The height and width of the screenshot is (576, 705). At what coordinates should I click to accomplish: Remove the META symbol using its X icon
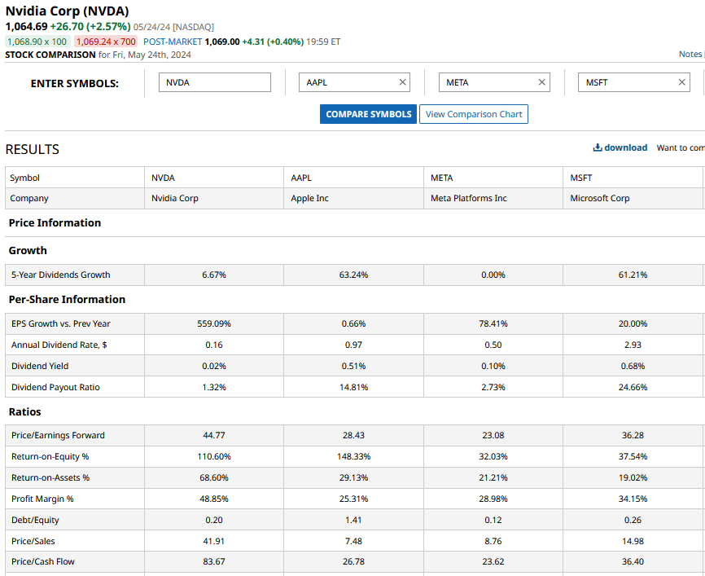542,82
